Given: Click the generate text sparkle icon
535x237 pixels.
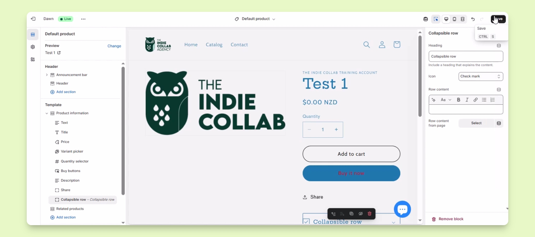Looking at the screenshot, I should 434,100.
